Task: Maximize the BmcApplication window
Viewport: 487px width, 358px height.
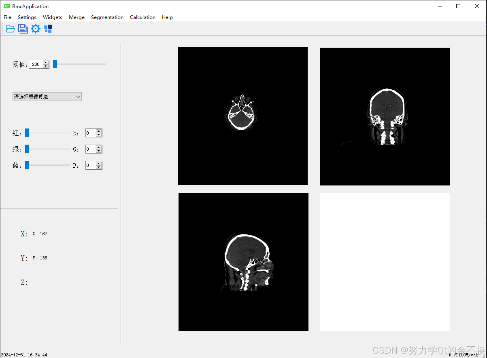Action: pos(458,6)
